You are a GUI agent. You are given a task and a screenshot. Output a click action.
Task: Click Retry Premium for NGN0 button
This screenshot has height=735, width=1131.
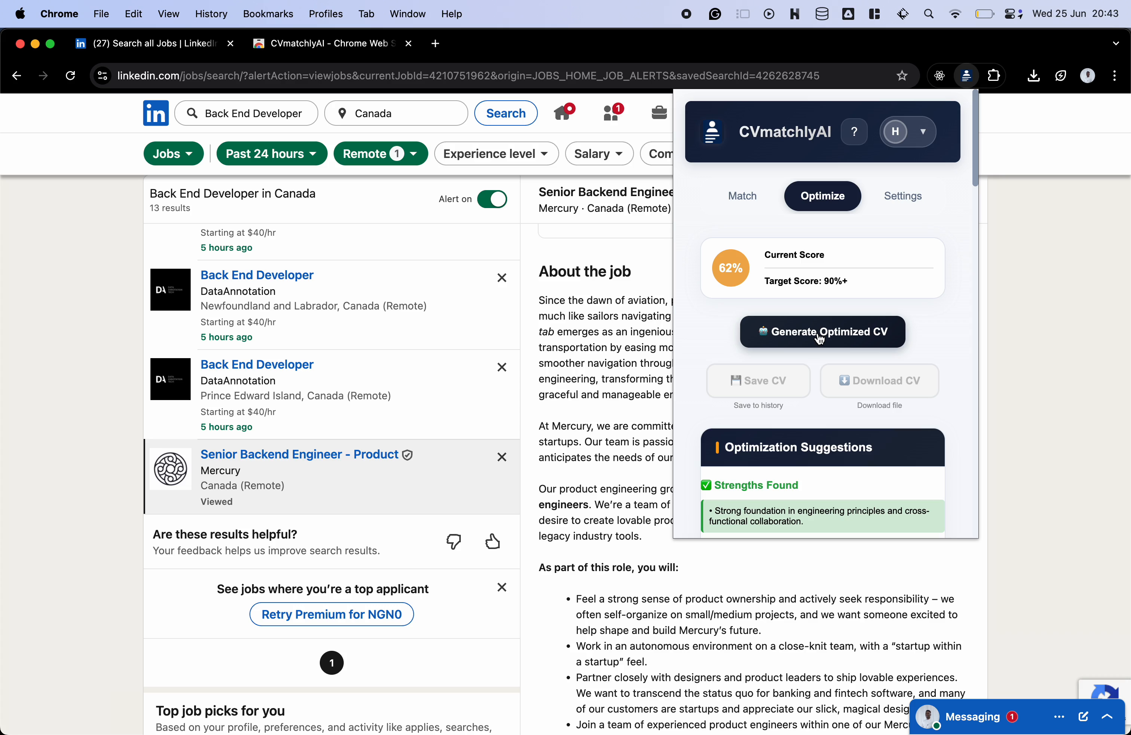click(x=331, y=614)
